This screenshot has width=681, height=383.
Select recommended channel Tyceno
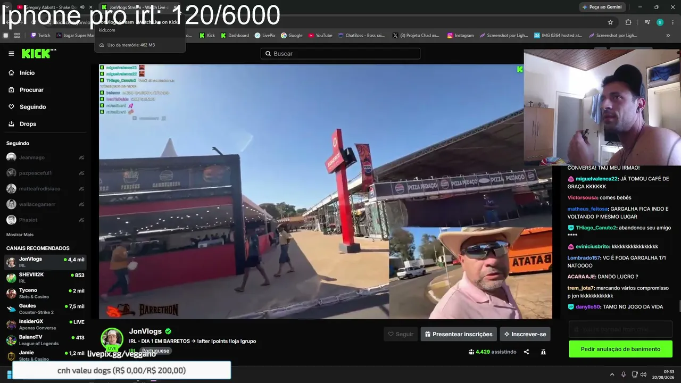[45, 293]
